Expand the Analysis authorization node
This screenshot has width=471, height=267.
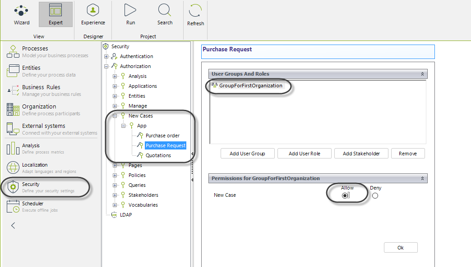[115, 76]
